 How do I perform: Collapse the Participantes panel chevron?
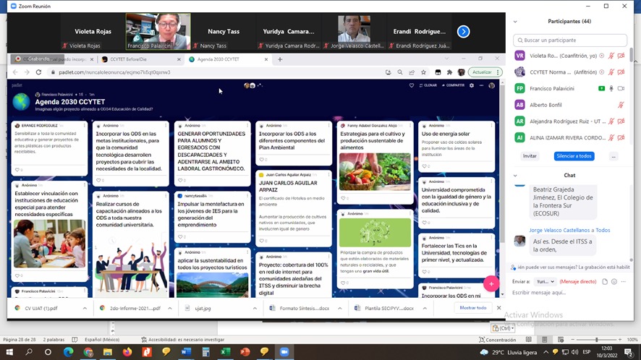(x=515, y=21)
